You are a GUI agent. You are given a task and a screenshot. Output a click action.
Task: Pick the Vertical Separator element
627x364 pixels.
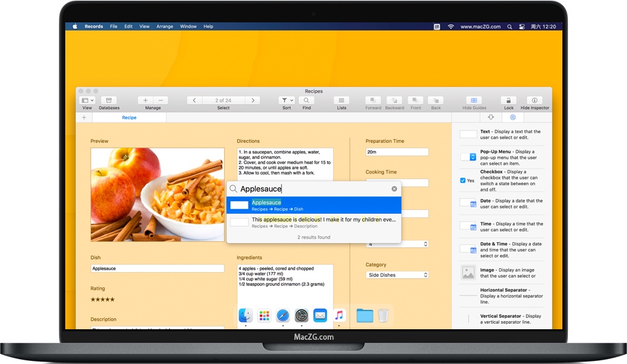coord(503,319)
